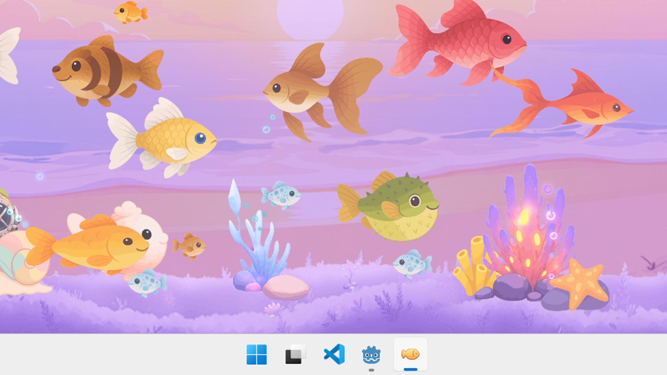Switch to the running Godot Engine app
Screen dimensions: 667x375
tap(372, 355)
